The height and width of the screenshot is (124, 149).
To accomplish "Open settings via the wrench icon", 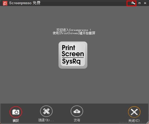I will 133,3.
